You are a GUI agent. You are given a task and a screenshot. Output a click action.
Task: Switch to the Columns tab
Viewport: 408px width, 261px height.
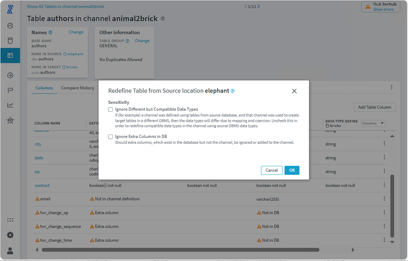(x=44, y=88)
